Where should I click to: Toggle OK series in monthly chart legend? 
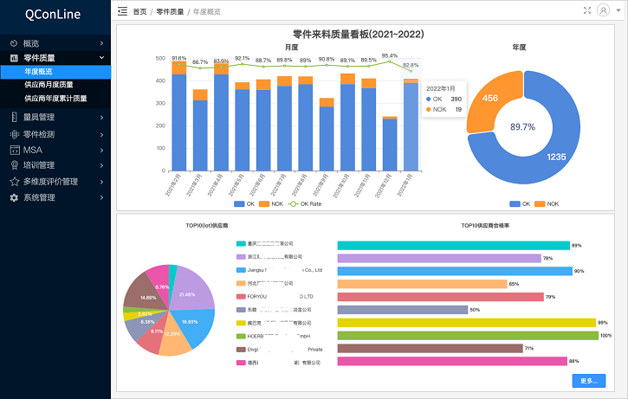(x=245, y=204)
